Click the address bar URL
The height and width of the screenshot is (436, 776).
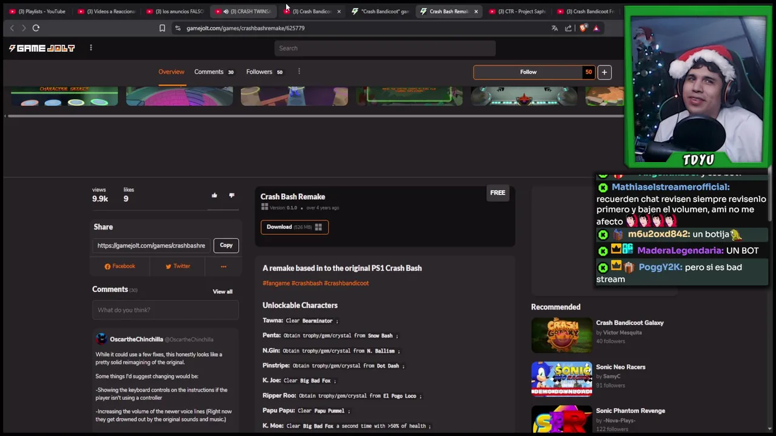246,28
